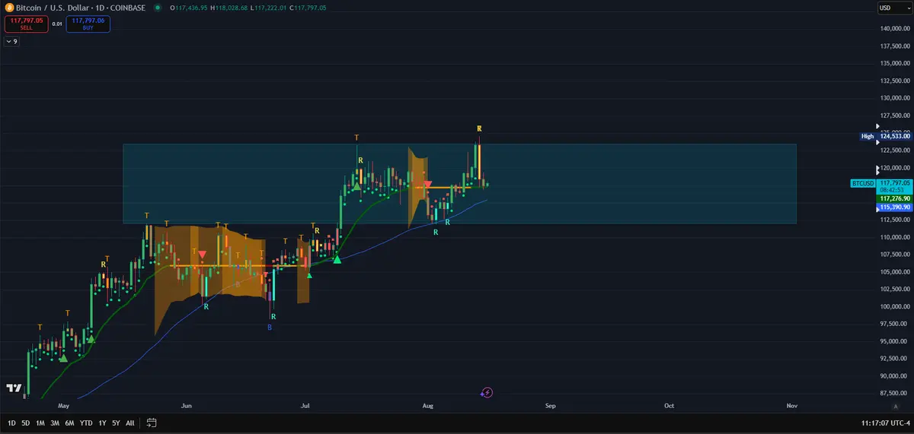The width and height of the screenshot is (914, 434).
Task: Click the Sep label on the time axis
Action: pyautogui.click(x=551, y=407)
